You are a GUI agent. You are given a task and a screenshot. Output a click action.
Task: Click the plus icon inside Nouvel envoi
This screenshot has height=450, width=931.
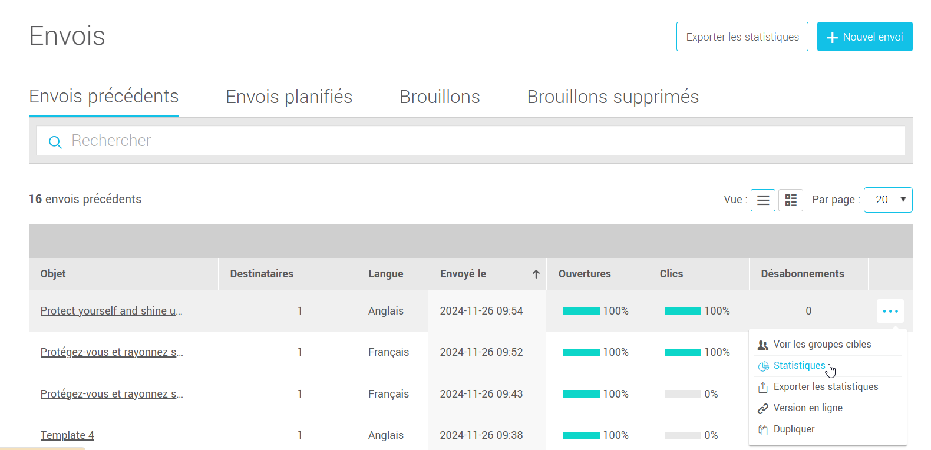[x=832, y=37]
